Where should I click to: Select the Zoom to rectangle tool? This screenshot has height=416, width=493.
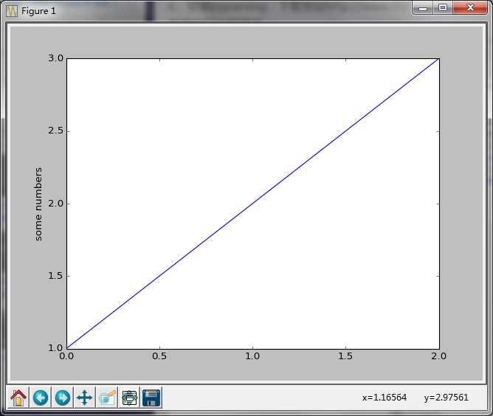pyautogui.click(x=107, y=398)
